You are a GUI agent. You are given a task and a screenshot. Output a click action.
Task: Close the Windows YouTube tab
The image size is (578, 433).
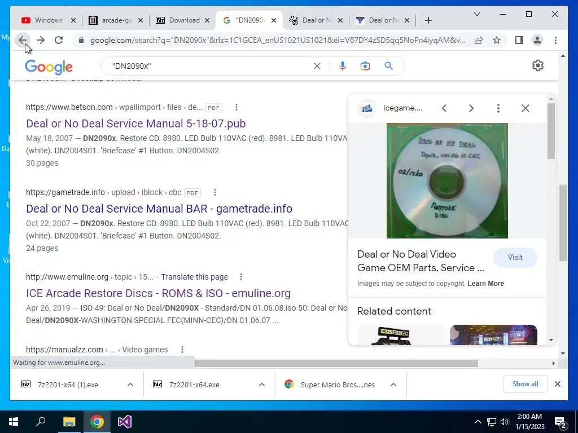(x=73, y=20)
